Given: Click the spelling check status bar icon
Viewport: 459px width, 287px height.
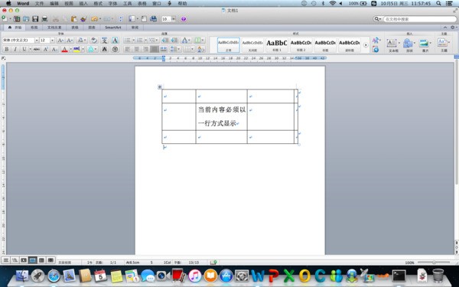Looking at the screenshot, I should (x=213, y=263).
